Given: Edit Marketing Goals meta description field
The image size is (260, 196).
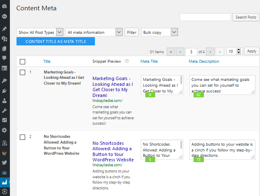Looking at the screenshot, I should [222, 85].
